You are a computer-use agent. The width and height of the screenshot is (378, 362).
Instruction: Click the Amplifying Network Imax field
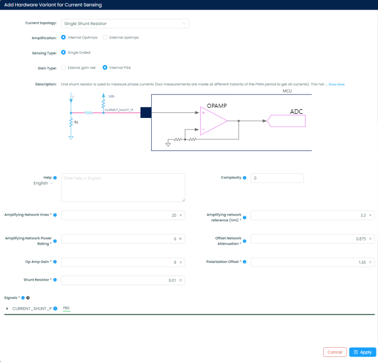click(123, 216)
